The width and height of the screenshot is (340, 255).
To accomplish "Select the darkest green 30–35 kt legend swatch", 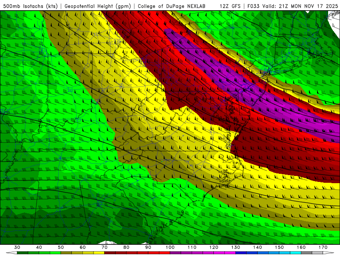I will pyautogui.click(x=23, y=253).
